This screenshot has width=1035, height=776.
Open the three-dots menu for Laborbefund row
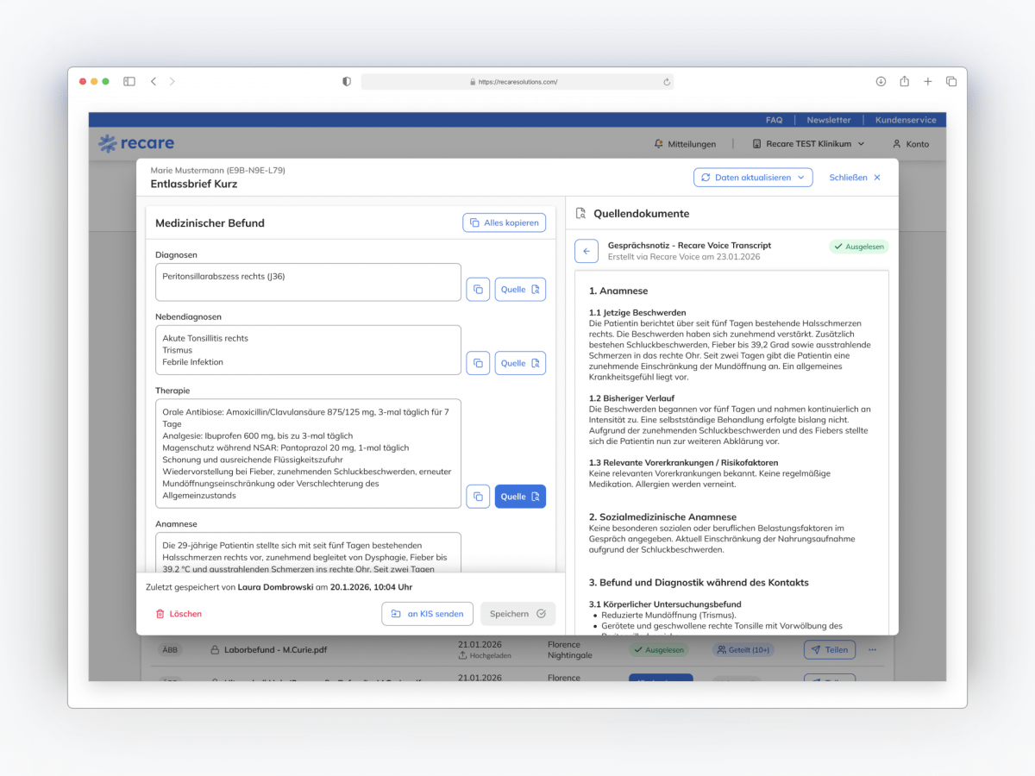(x=872, y=649)
